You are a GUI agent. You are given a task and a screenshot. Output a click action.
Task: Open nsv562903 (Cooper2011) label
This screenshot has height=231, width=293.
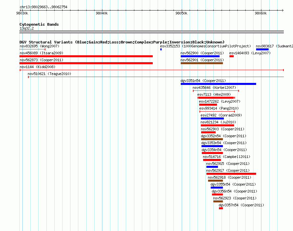pyautogui.click(x=223, y=129)
